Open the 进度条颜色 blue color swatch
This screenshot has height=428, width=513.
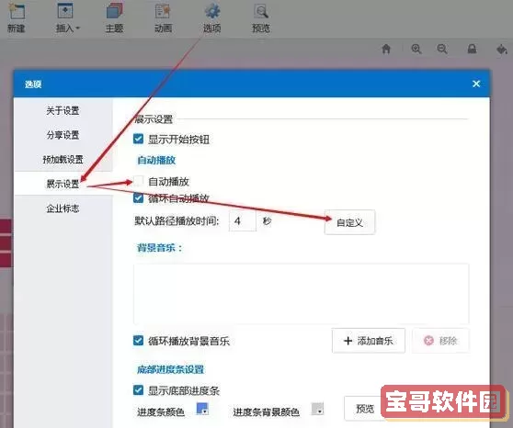coord(202,409)
